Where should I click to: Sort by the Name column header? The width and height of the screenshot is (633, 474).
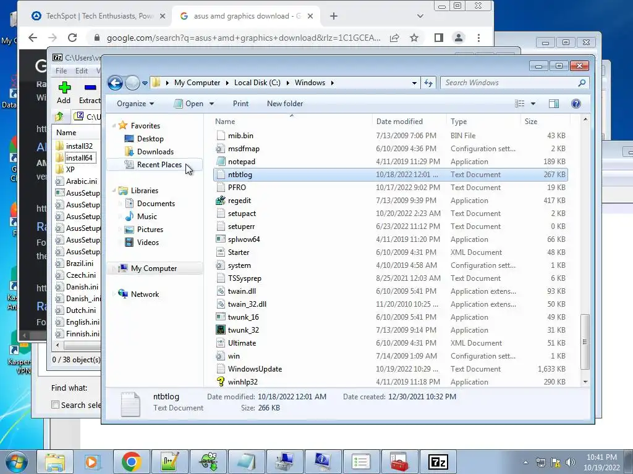[x=292, y=122]
